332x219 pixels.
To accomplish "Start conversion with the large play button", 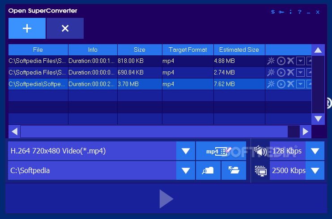I will [166, 199].
